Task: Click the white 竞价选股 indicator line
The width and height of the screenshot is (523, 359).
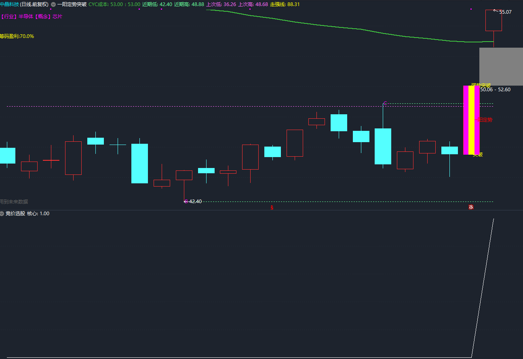Action: [483, 288]
